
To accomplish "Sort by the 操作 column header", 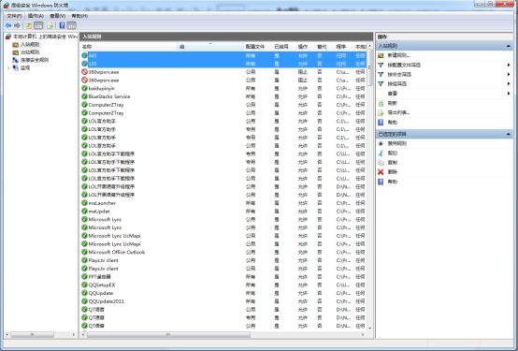I will click(305, 47).
